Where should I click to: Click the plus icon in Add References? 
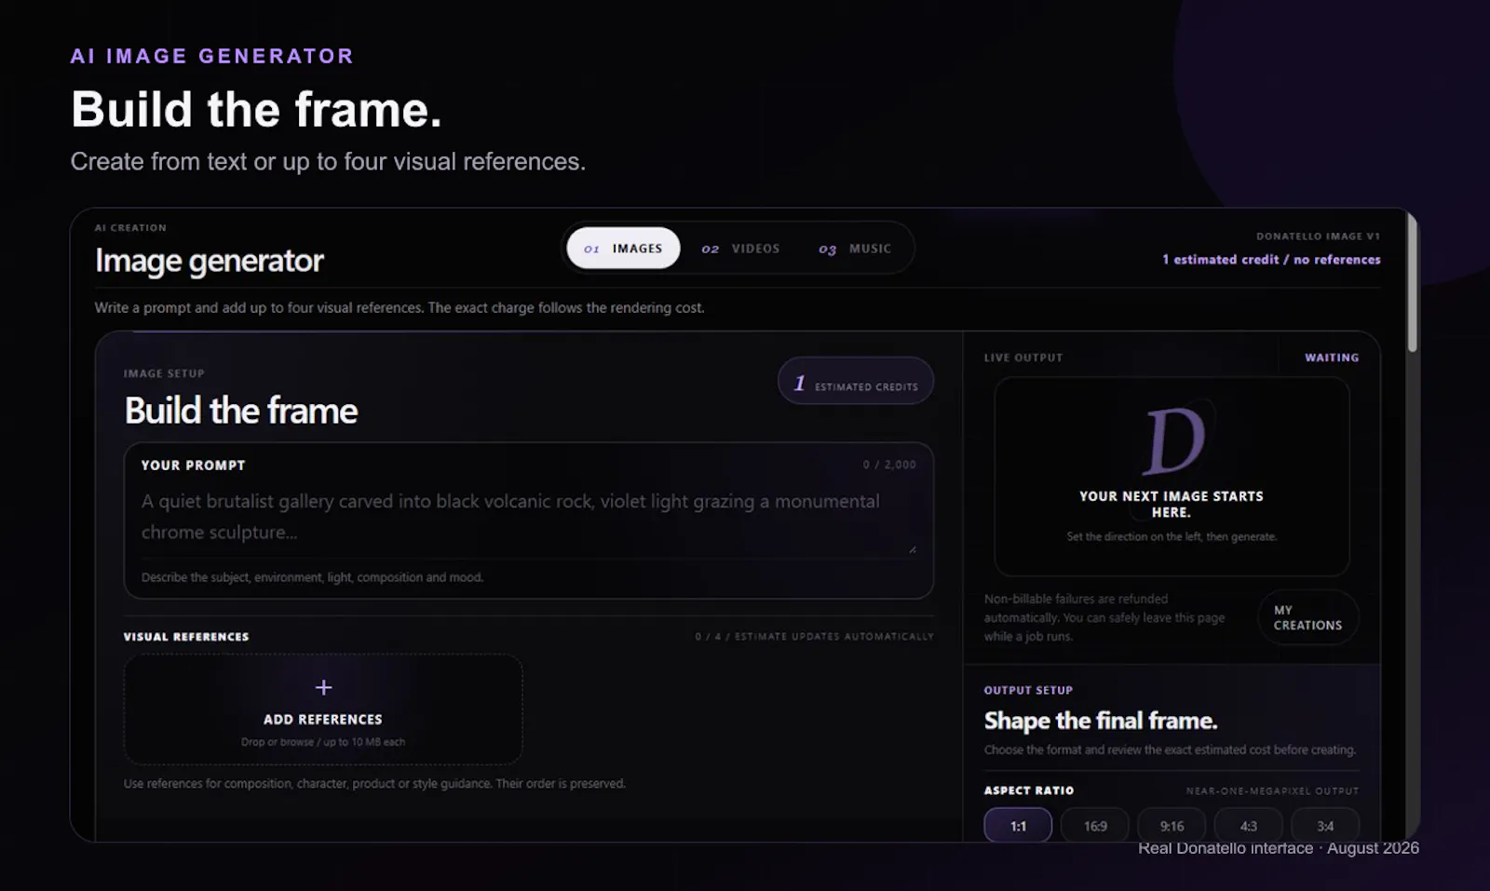[x=323, y=687]
